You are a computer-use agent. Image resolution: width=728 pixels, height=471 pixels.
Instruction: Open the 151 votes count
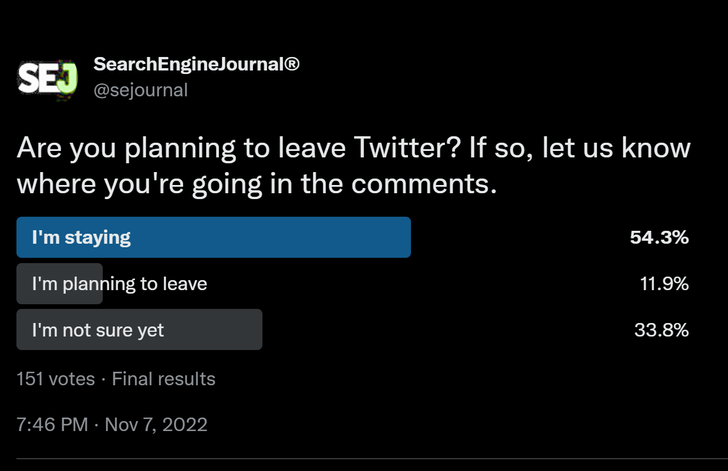56,379
